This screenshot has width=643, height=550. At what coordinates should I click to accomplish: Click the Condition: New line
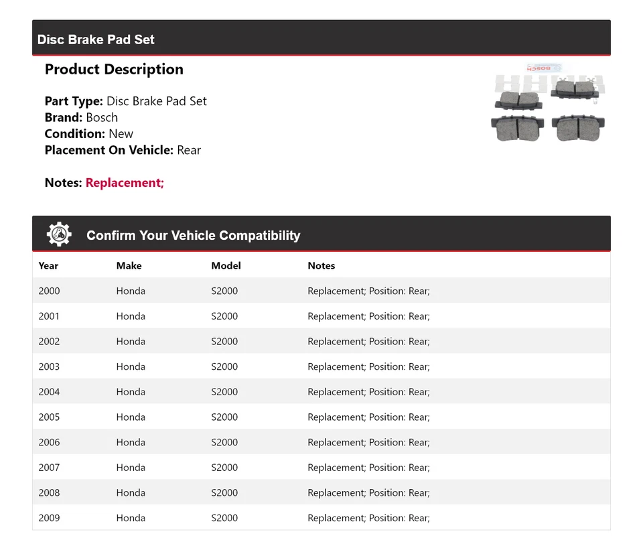click(x=88, y=134)
